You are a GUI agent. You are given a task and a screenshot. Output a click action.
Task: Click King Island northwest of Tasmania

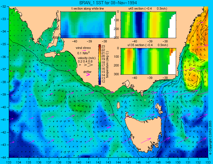(x=118, y=105)
